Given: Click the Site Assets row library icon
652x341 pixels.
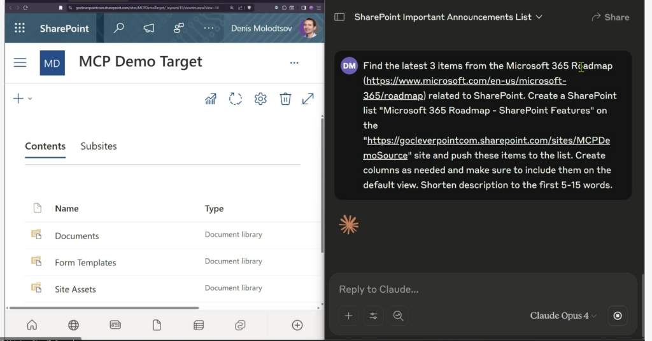Looking at the screenshot, I should [x=36, y=288].
